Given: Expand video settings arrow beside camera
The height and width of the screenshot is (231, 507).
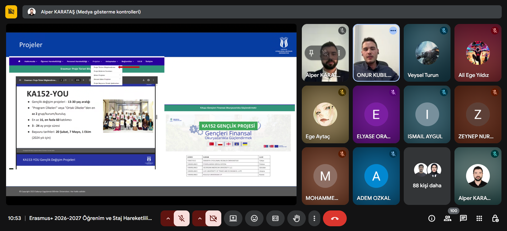Looking at the screenshot, I should pos(200,218).
